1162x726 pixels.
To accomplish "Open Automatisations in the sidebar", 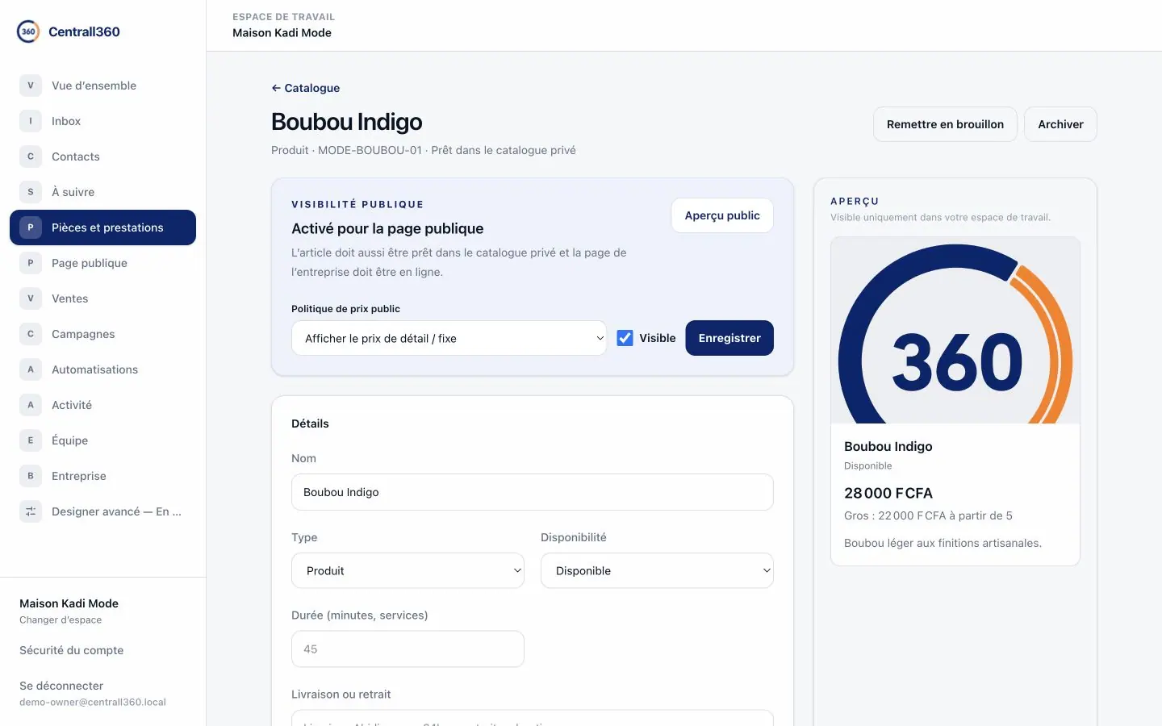I will [x=102, y=369].
